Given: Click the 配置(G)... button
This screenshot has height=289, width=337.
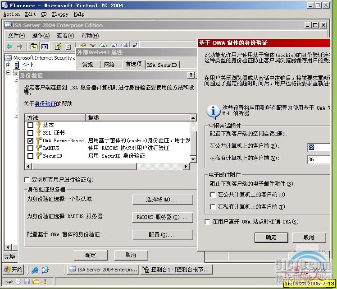Looking at the screenshot, I should [163, 235].
